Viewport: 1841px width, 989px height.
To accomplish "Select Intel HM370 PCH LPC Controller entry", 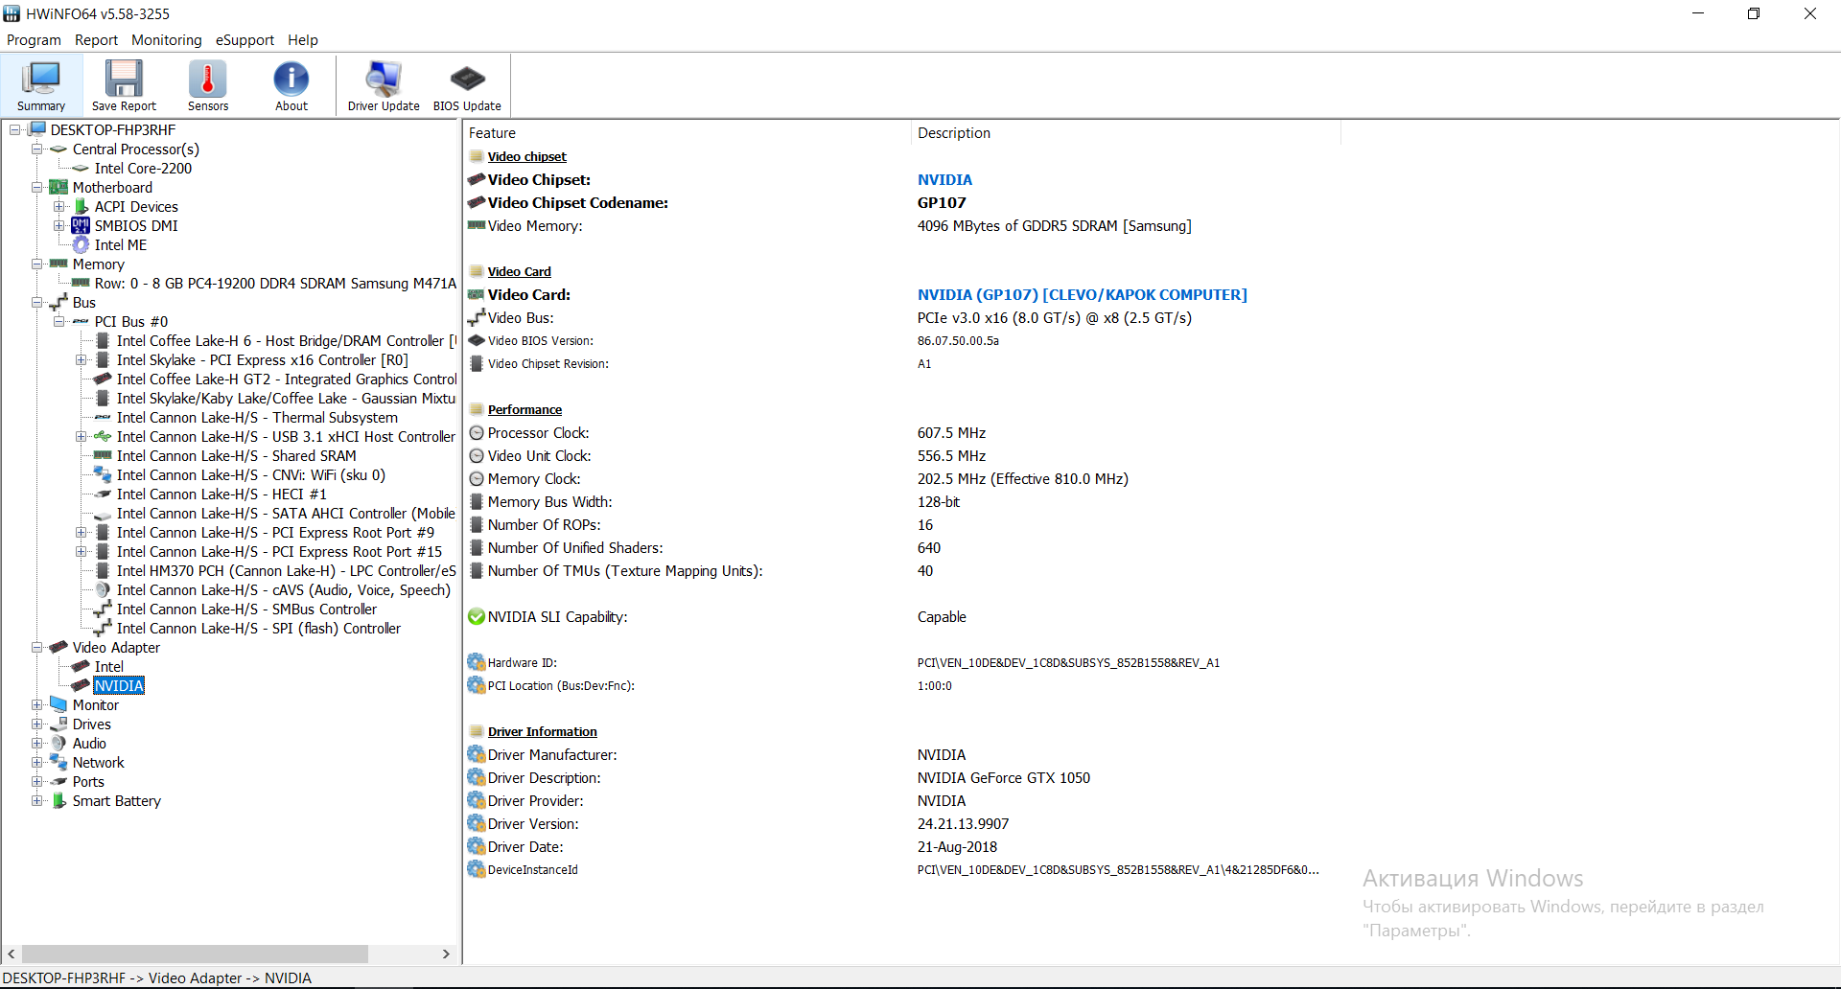I will coord(287,570).
